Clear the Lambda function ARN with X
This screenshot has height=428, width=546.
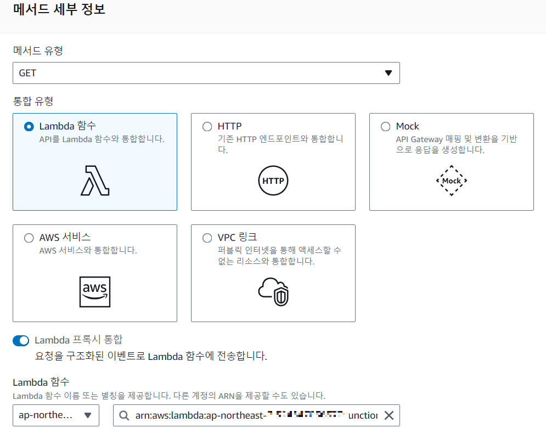[389, 415]
